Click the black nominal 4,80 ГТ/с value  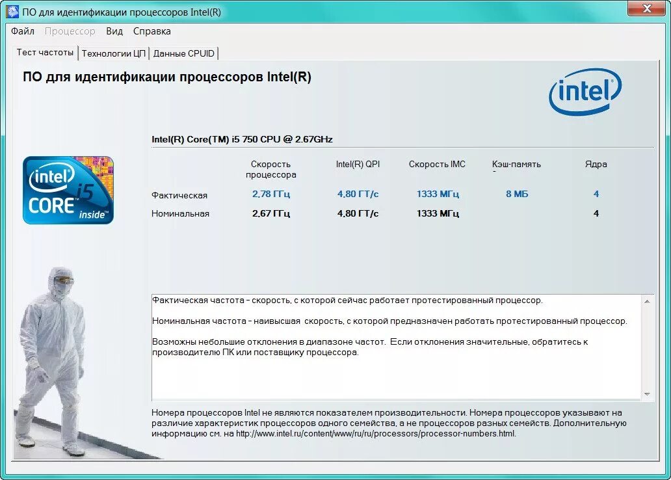pos(358,213)
